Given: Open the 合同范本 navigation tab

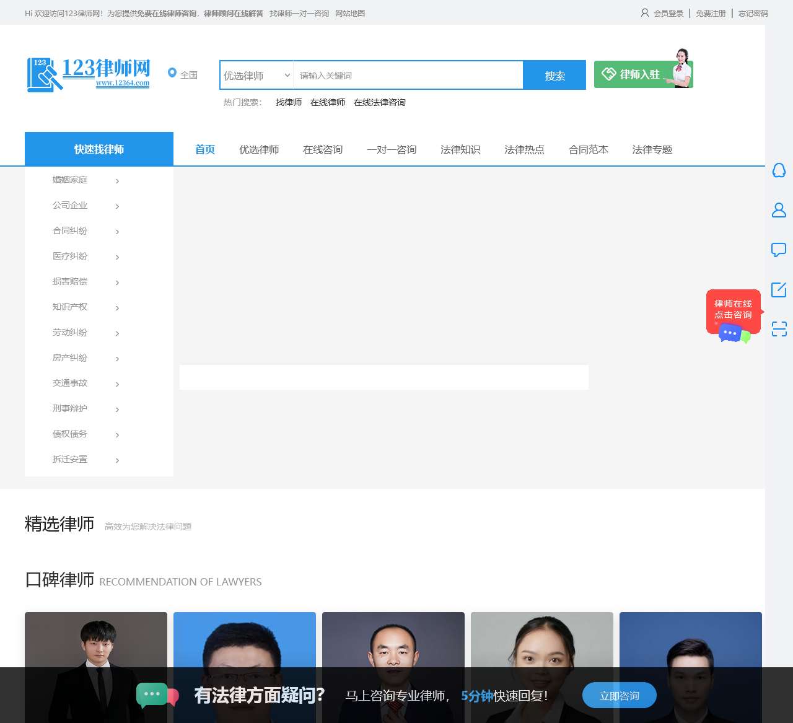Looking at the screenshot, I should (588, 149).
